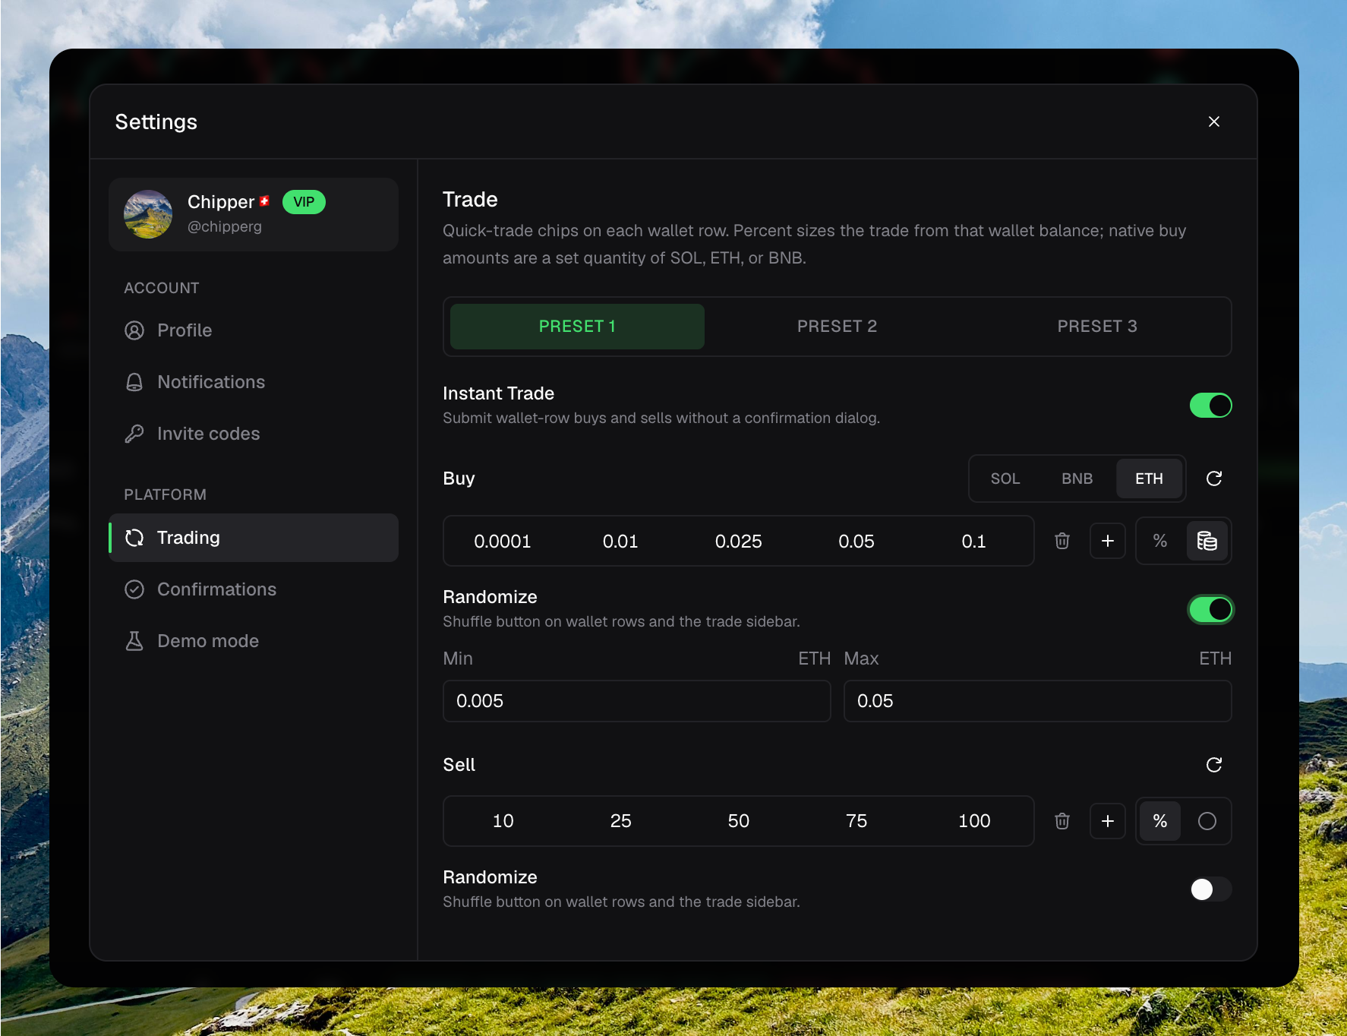Click the 0.025 buy amount chip

738,542
